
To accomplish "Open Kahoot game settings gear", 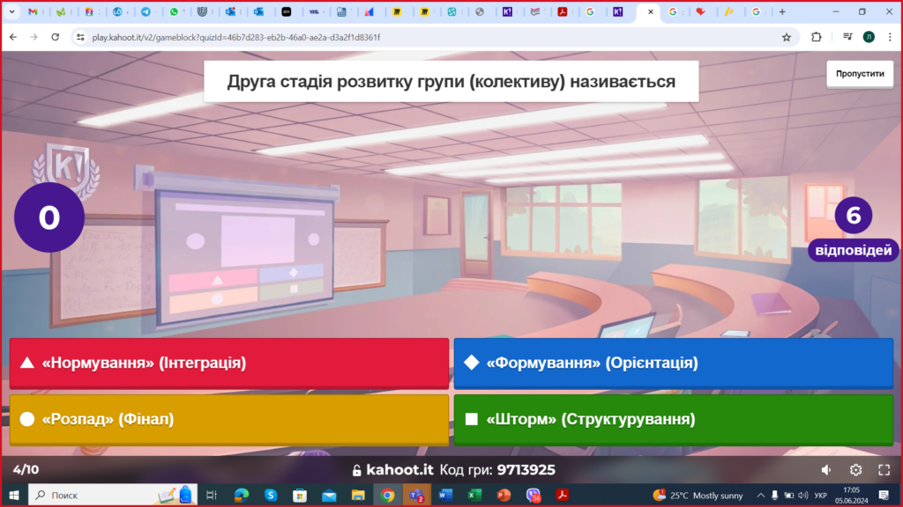I will (855, 470).
